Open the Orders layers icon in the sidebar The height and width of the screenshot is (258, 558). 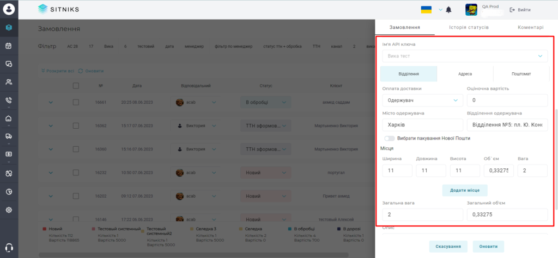click(x=9, y=27)
